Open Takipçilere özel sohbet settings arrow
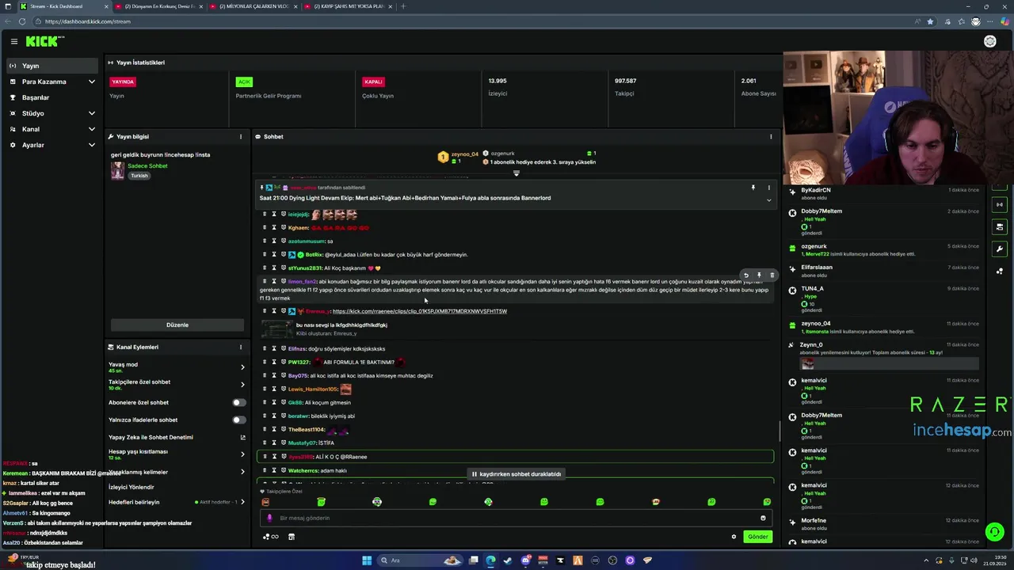The height and width of the screenshot is (570, 1014). click(242, 385)
